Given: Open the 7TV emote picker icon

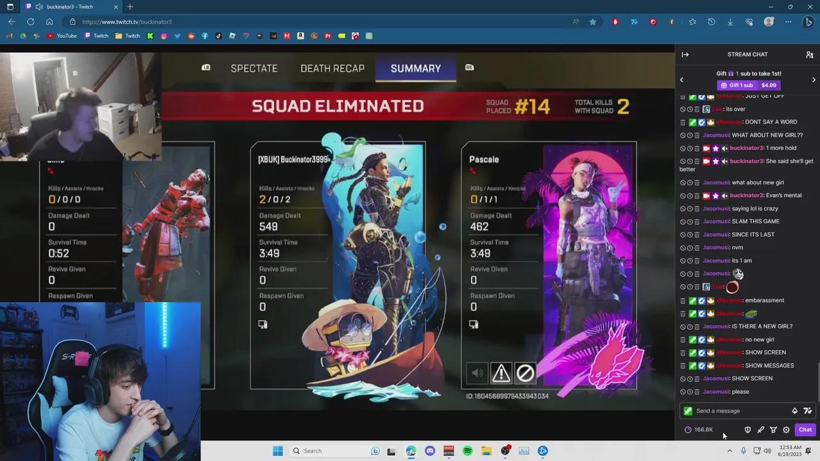Looking at the screenshot, I should 807,411.
